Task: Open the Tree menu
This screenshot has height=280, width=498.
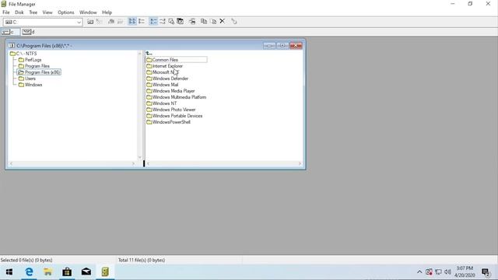Action: tap(33, 12)
